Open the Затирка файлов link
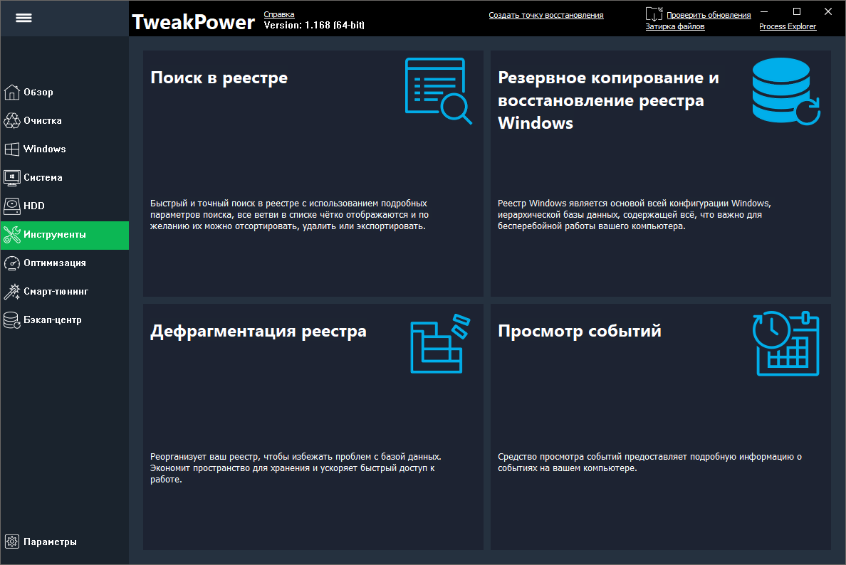846x565 pixels. click(x=675, y=26)
